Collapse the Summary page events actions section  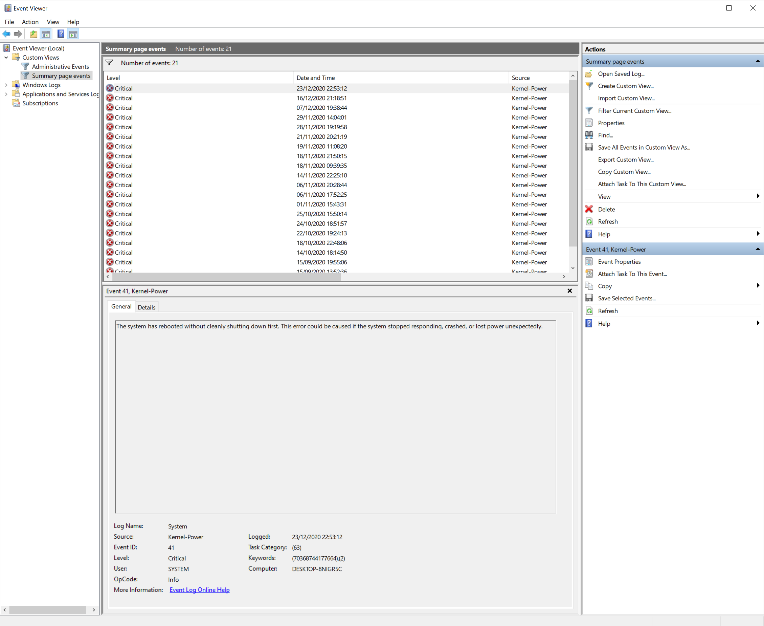click(758, 62)
